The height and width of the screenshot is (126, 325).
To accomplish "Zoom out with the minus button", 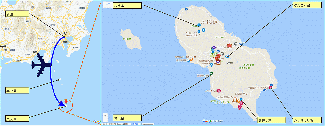I will [x=105, y=120].
